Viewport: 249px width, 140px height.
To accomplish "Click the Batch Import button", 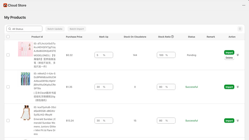I will pyautogui.click(x=77, y=29).
